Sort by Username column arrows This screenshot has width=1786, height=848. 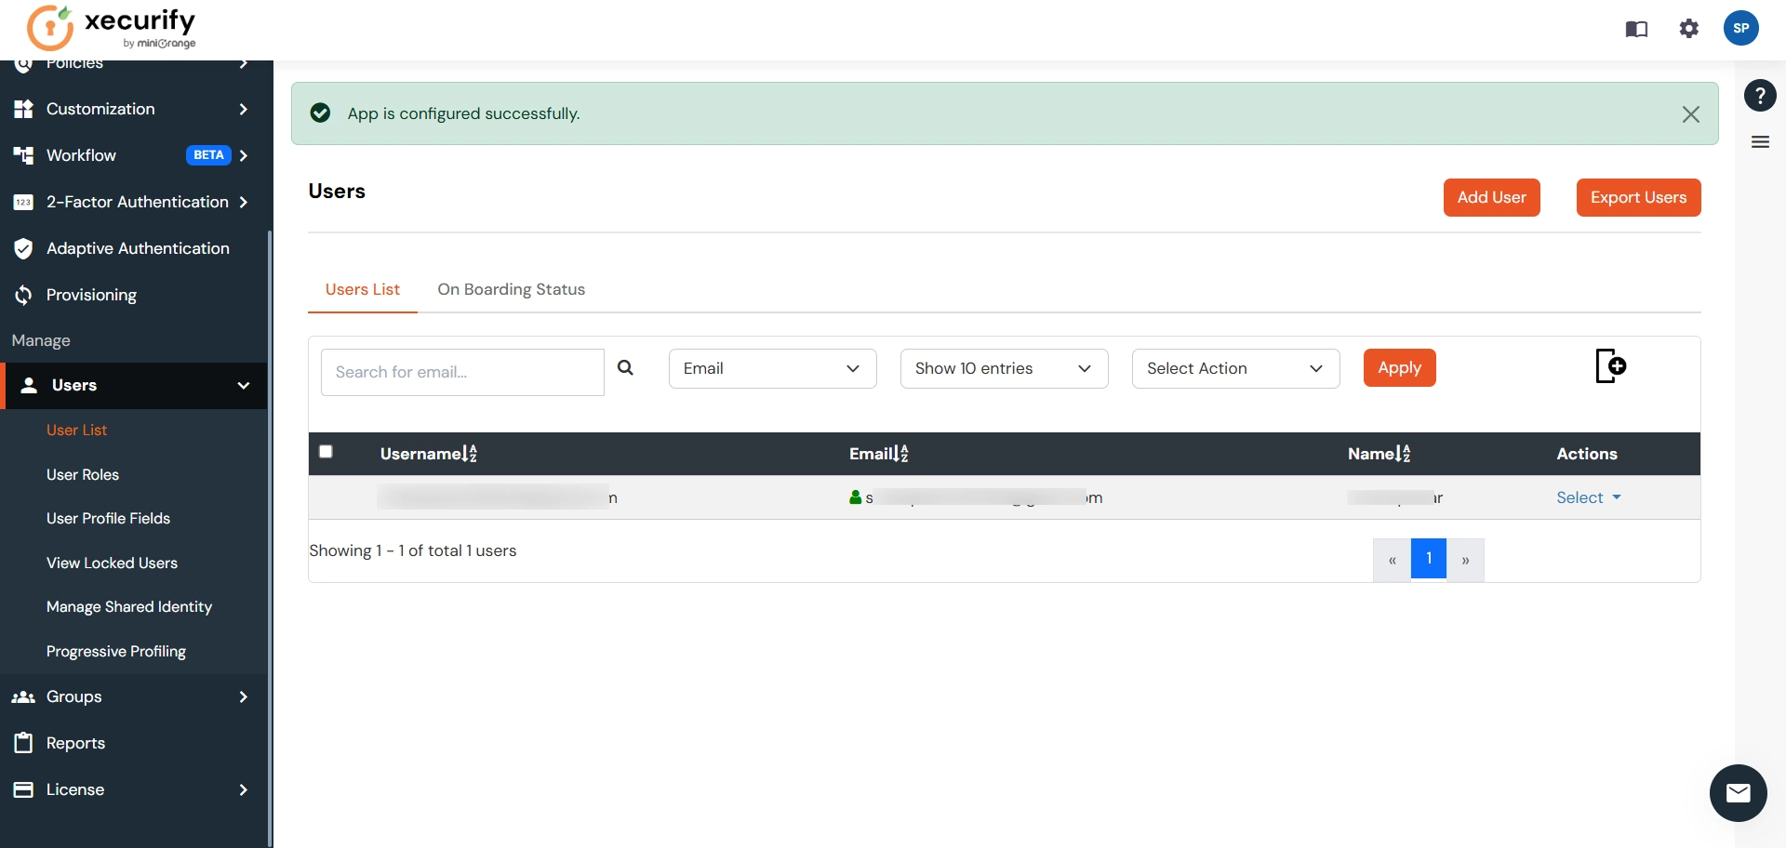[470, 454]
